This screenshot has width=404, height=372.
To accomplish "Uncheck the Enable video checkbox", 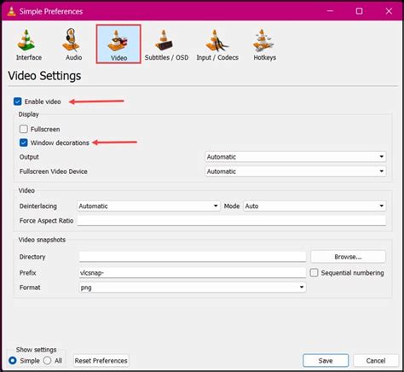I will [x=18, y=102].
